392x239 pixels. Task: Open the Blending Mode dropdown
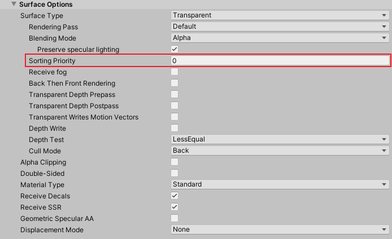(x=280, y=38)
